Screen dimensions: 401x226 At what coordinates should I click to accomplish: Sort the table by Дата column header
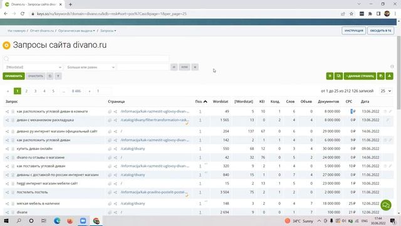click(x=365, y=102)
